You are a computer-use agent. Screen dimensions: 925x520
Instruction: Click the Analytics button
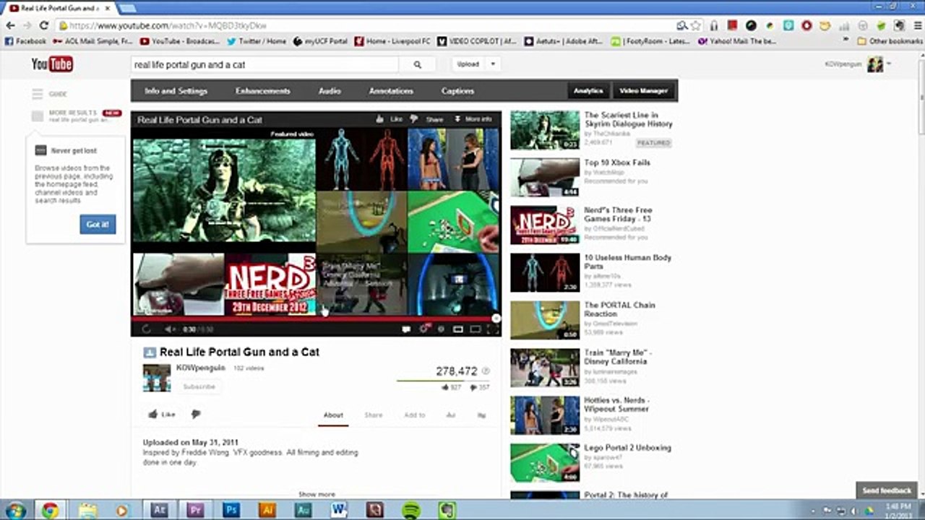[588, 91]
